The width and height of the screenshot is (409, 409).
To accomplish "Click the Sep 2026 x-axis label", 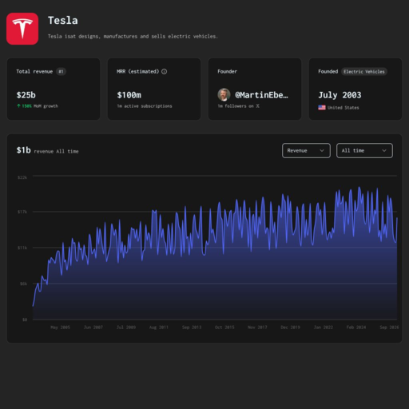I will tap(389, 328).
